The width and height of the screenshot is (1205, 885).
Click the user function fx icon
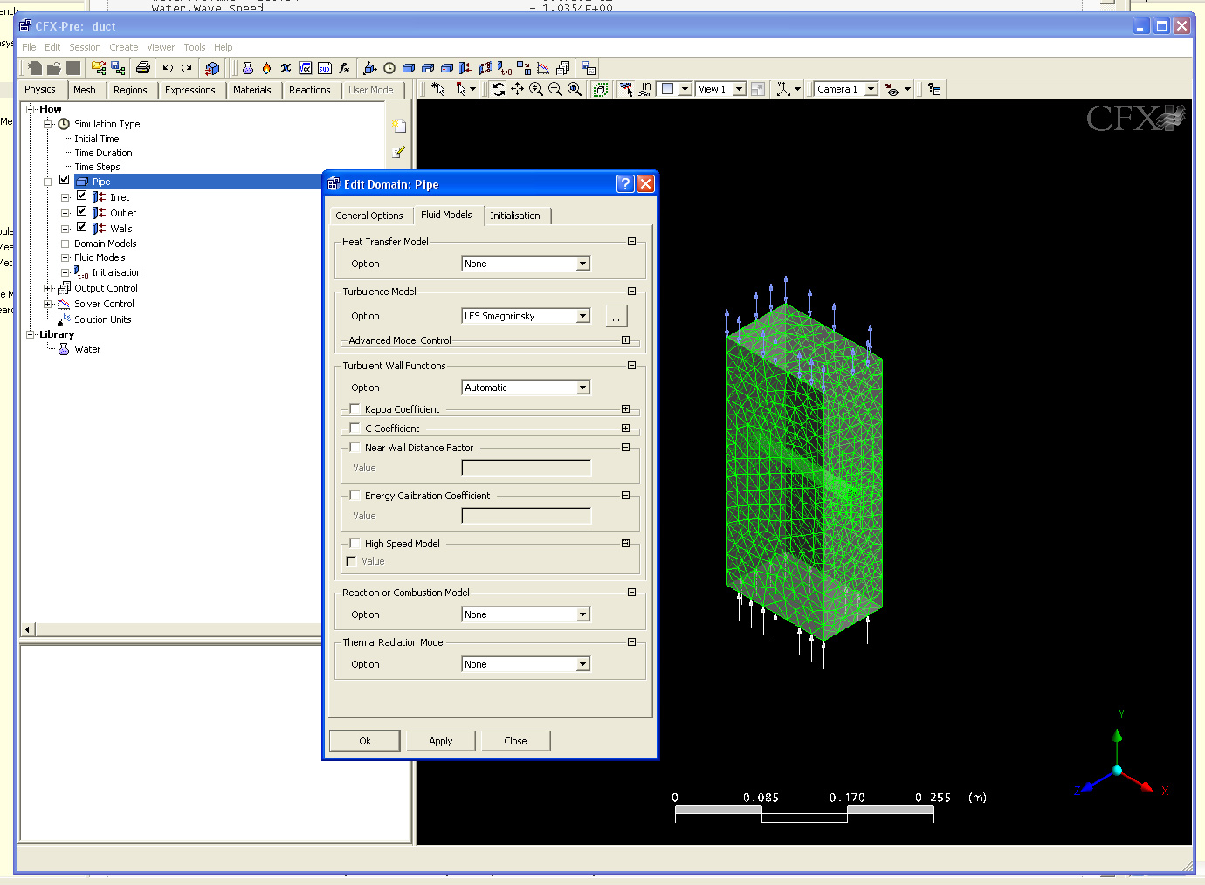(x=344, y=67)
